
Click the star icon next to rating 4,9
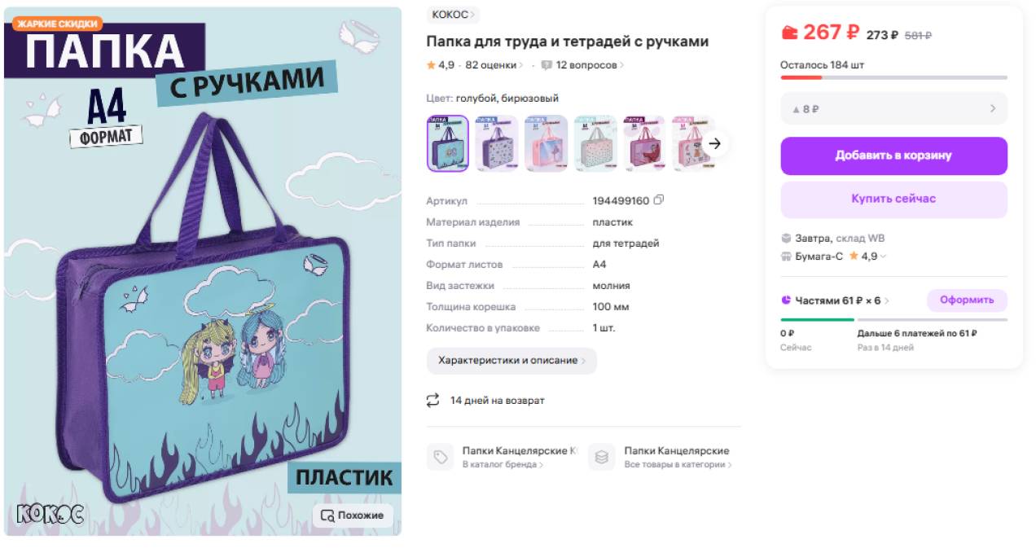click(431, 65)
